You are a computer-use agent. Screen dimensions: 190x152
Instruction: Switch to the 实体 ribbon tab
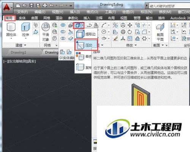(x=22, y=18)
